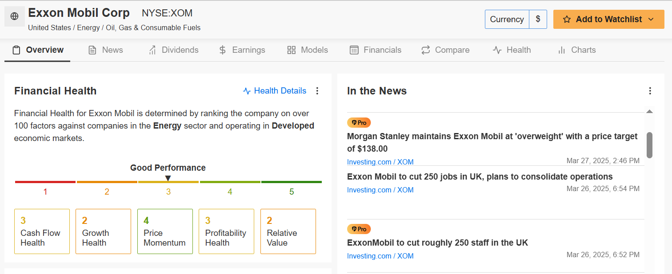
Task: Click the Models grid icon
Action: click(x=292, y=50)
